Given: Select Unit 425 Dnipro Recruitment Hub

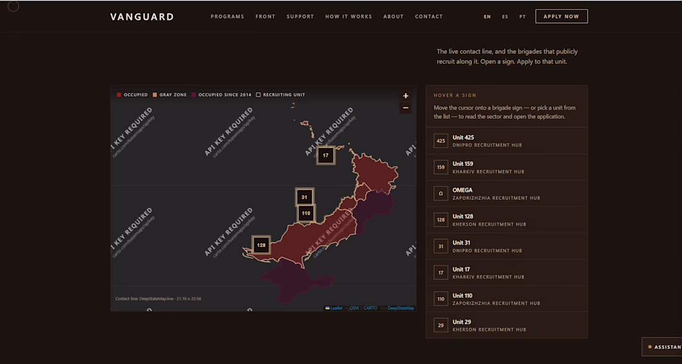Looking at the screenshot, I should point(507,141).
